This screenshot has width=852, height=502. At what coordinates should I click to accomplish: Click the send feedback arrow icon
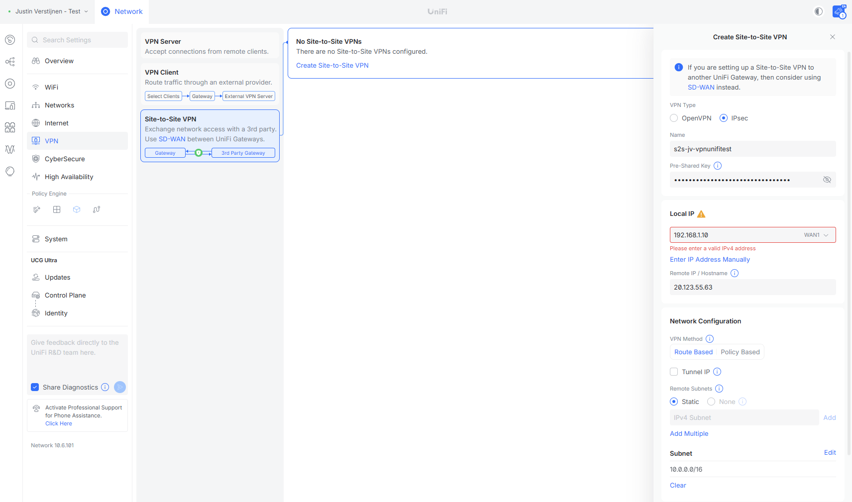click(x=120, y=387)
